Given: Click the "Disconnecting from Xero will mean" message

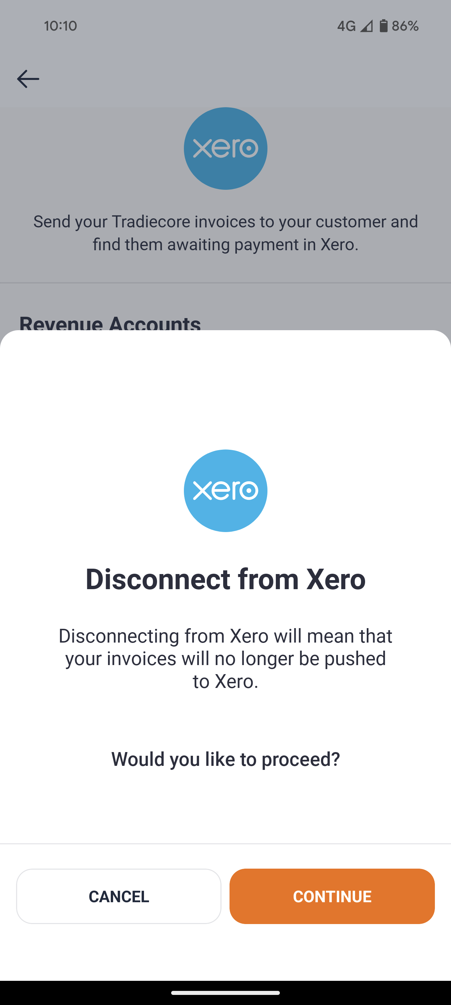Looking at the screenshot, I should (x=225, y=636).
